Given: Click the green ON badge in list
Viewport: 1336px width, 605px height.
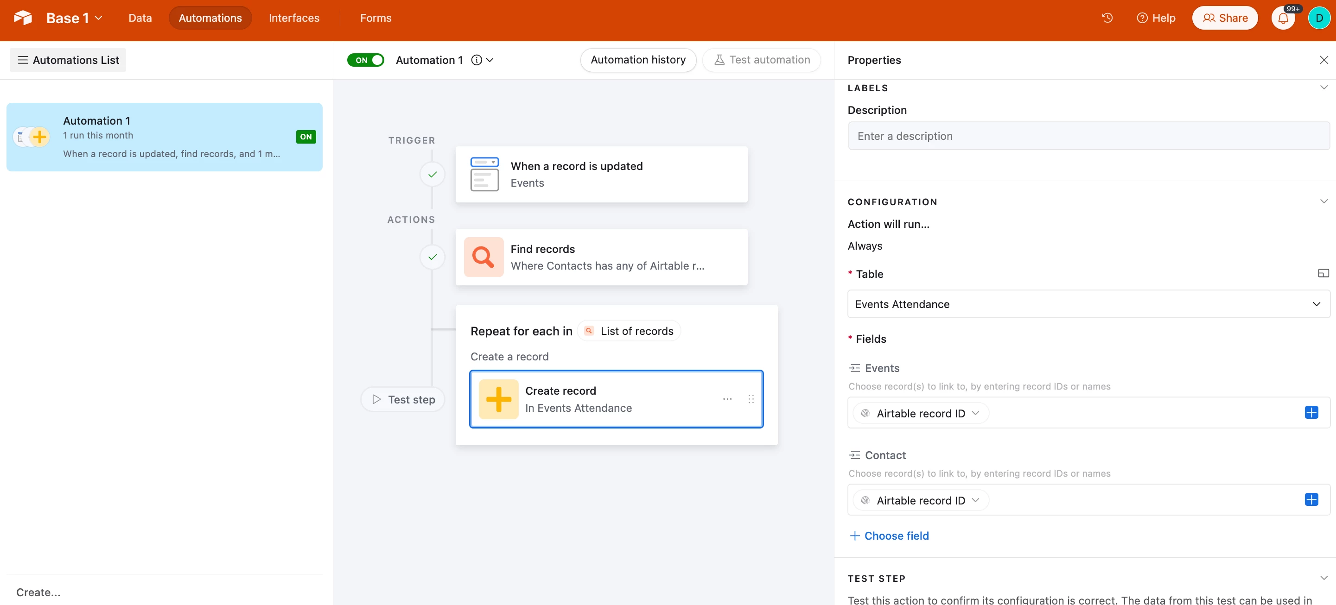Looking at the screenshot, I should pyautogui.click(x=305, y=137).
